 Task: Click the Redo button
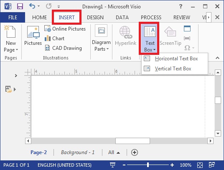click(x=49, y=6)
